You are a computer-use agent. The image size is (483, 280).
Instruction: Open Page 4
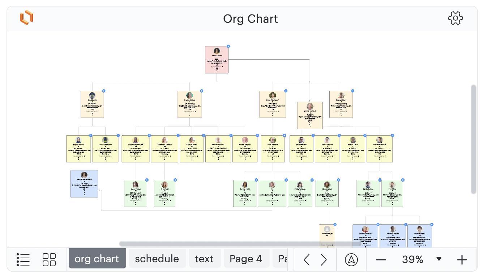pos(247,258)
